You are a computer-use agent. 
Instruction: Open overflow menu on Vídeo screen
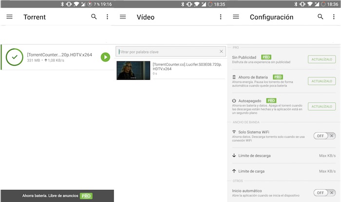pos(221,17)
